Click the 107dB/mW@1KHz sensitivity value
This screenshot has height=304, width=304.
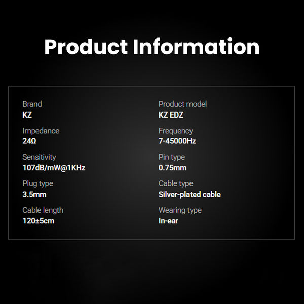[x=53, y=168]
